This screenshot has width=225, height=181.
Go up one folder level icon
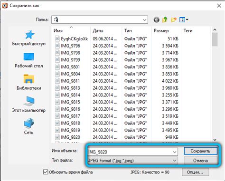165,19
